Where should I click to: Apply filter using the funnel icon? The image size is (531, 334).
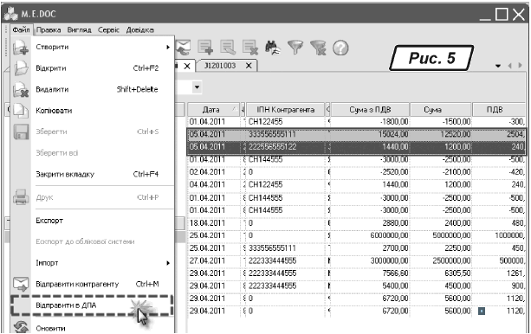point(295,48)
